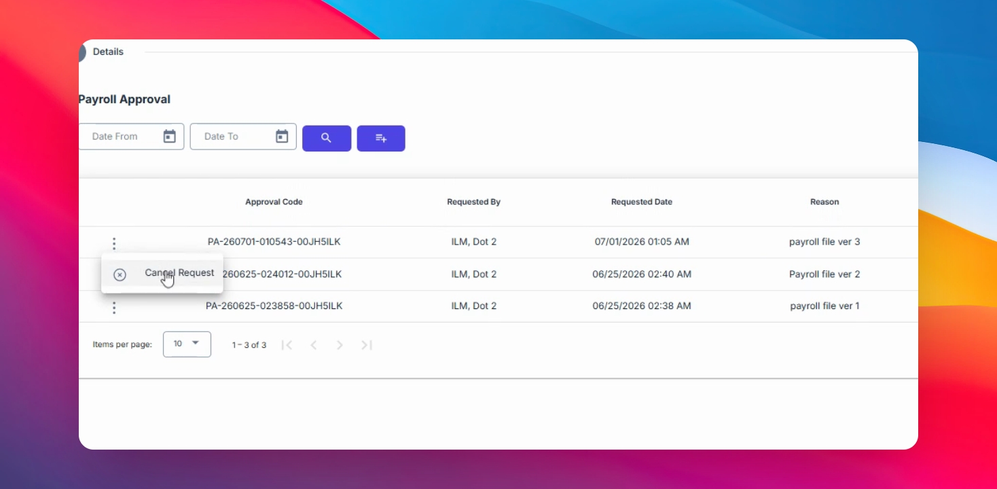Open the Date From calendar icon
Image resolution: width=997 pixels, height=489 pixels.
coord(170,137)
